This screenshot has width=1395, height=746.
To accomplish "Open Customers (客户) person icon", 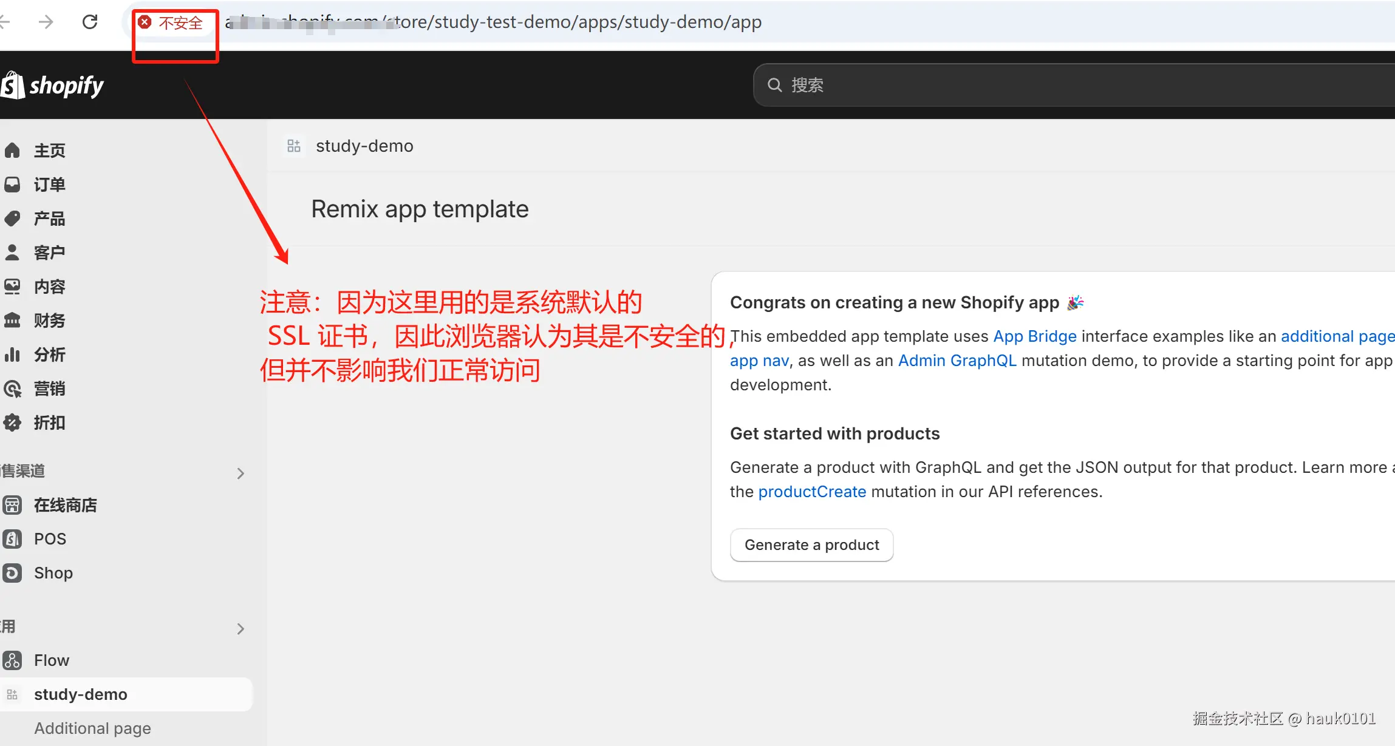I will pyautogui.click(x=12, y=253).
